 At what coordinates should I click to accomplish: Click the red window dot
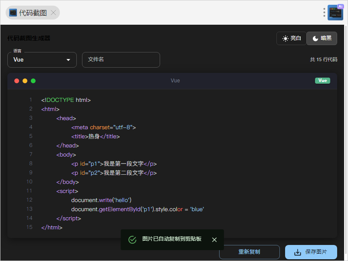[x=17, y=81]
